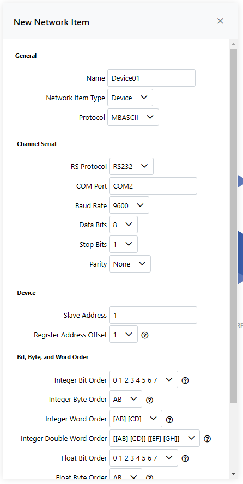Open Integer Double Word Order dropdown
This screenshot has height=484, width=243.
pyautogui.click(x=154, y=438)
